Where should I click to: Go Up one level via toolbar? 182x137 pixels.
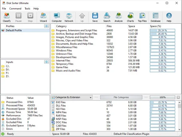click(82, 18)
